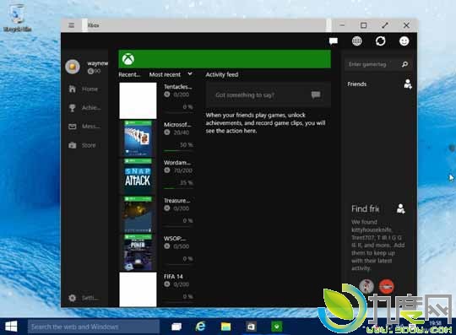Go to Home in the sidebar
Screen dimensions: 456x335
point(84,89)
